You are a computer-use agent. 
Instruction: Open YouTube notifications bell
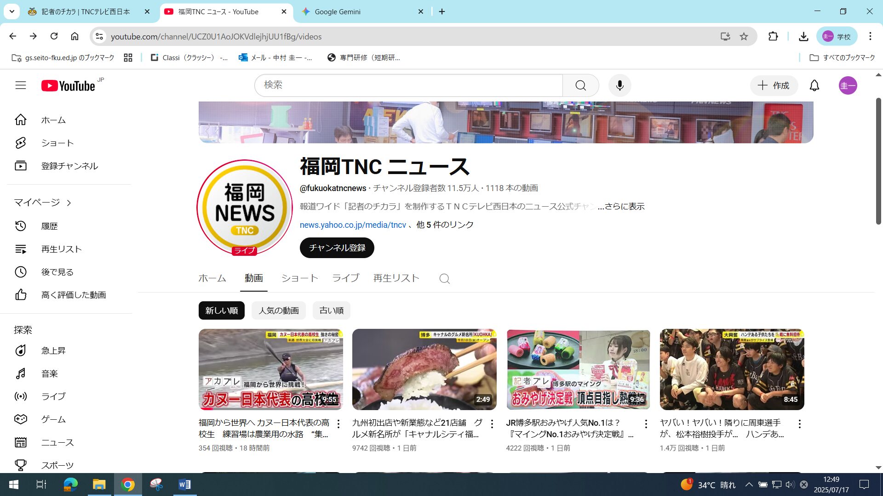(814, 85)
